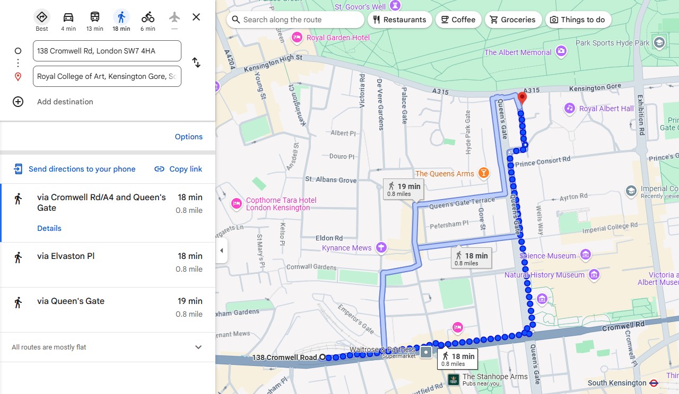Open the Restaurants category chip

(400, 20)
